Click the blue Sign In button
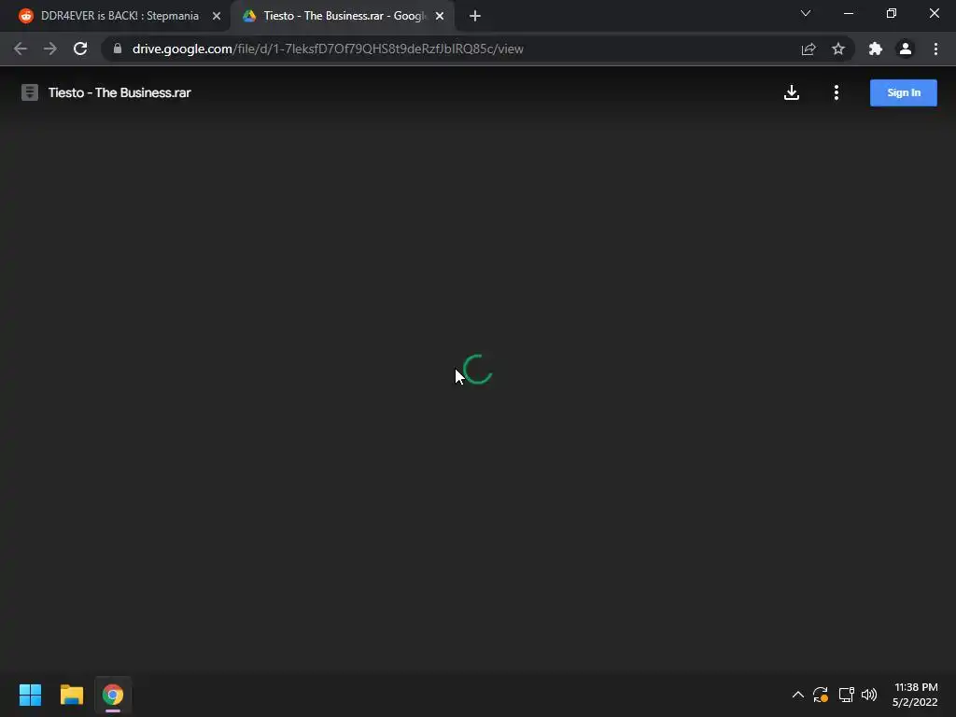Screen dimensions: 956x717 click(904, 92)
